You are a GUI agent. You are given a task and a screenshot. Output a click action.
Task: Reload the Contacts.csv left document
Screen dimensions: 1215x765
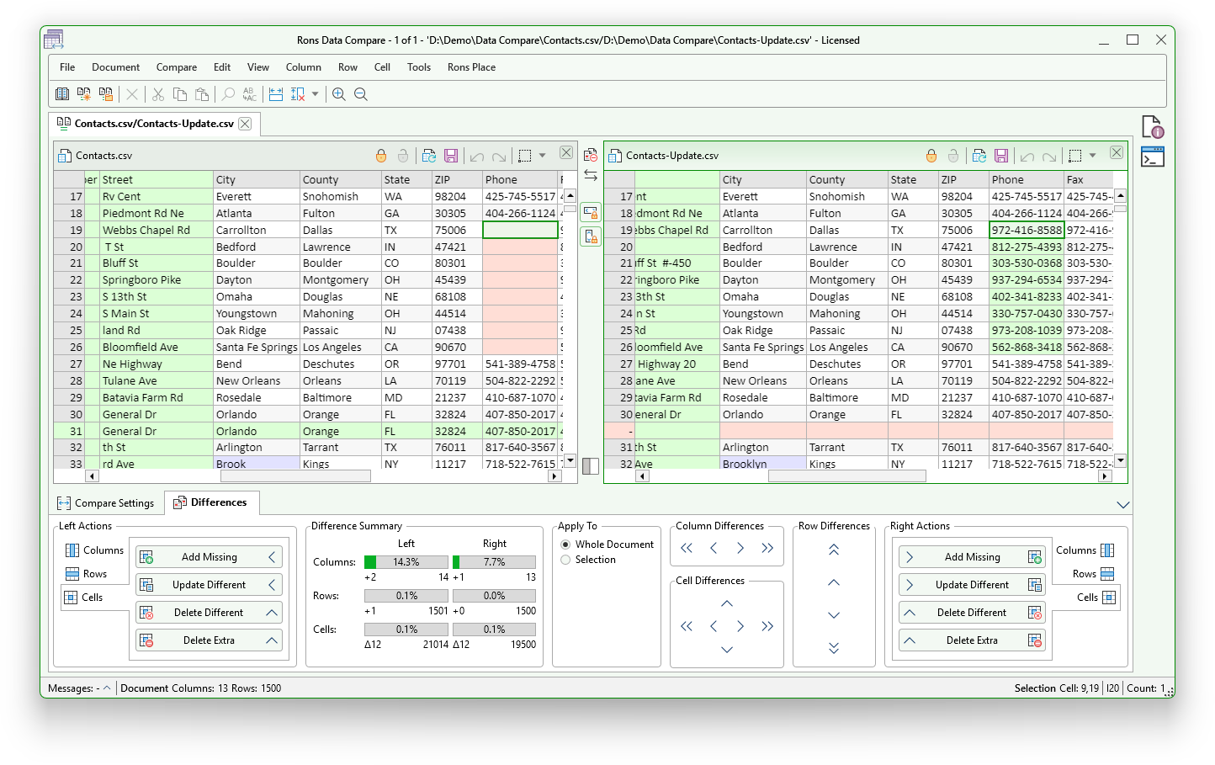429,156
